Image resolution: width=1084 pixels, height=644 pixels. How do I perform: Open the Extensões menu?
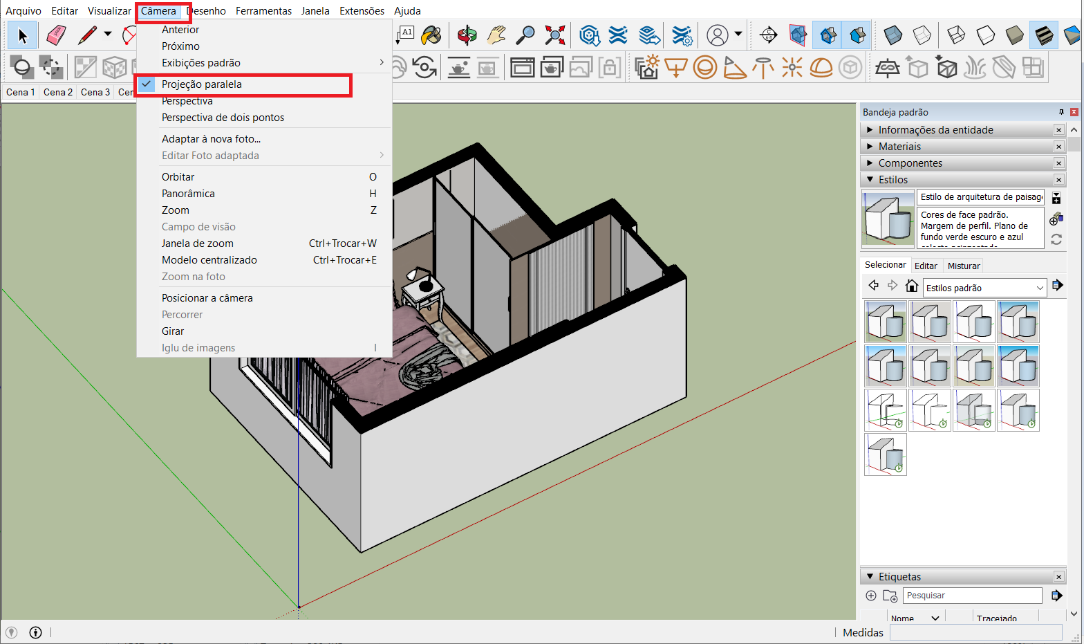pos(362,11)
